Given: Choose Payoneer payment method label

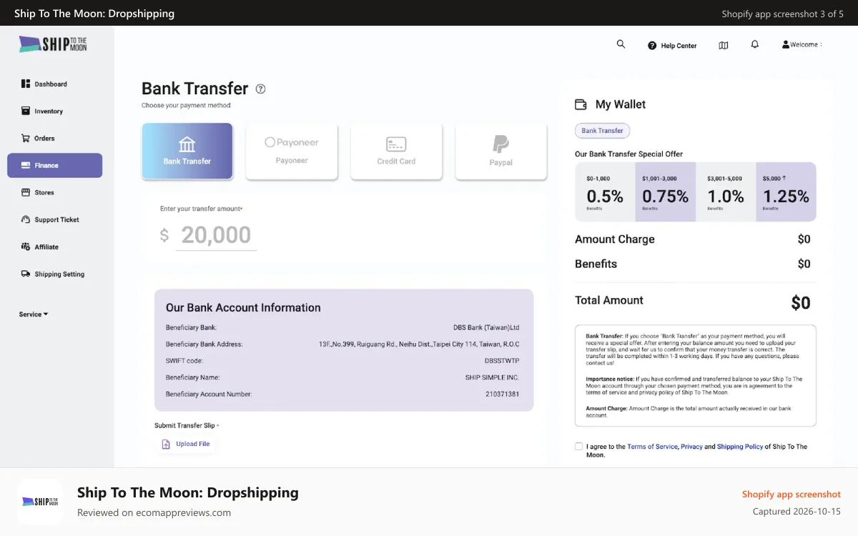Looking at the screenshot, I should (292, 161).
